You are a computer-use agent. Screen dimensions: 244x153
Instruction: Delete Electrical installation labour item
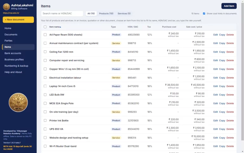(230, 77)
